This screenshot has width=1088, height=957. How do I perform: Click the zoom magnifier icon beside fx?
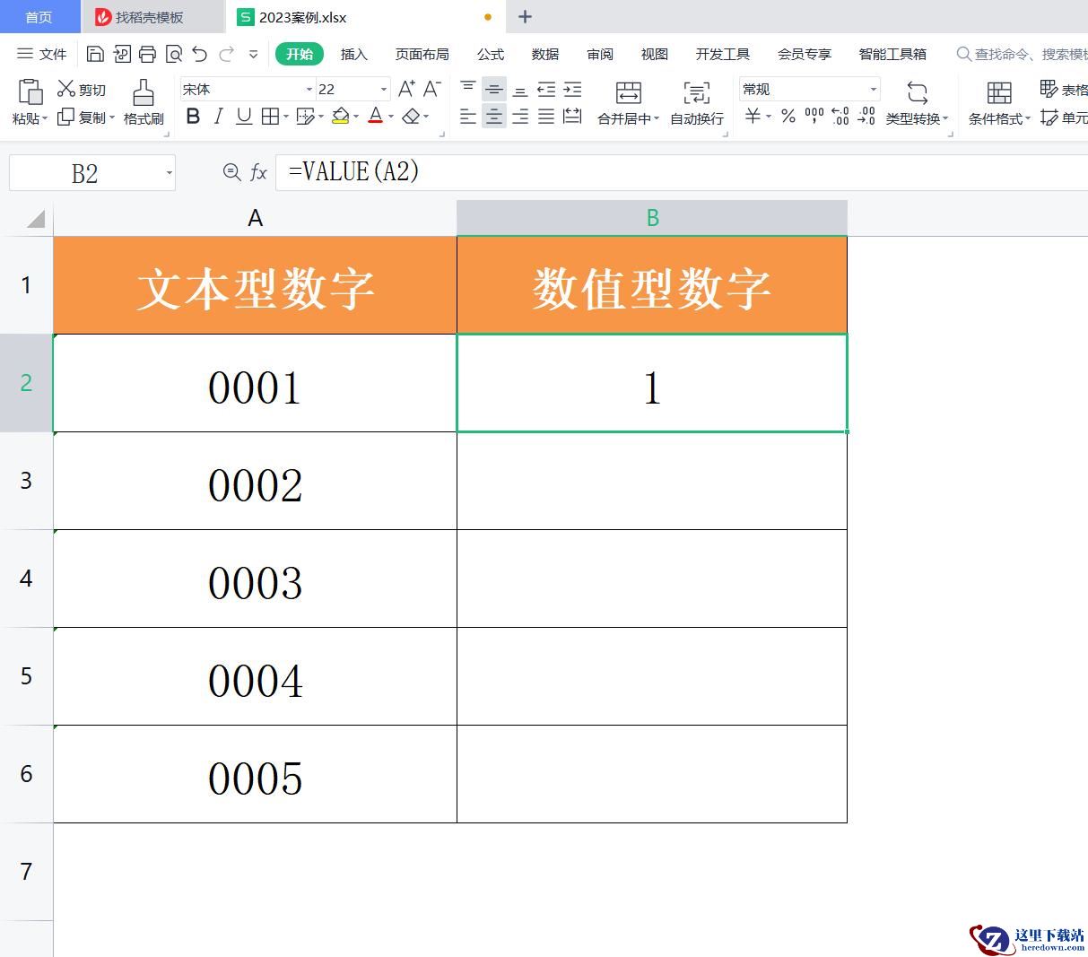click(x=232, y=171)
